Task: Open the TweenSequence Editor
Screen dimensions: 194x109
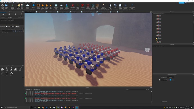Action: pyautogui.click(x=132, y=6)
